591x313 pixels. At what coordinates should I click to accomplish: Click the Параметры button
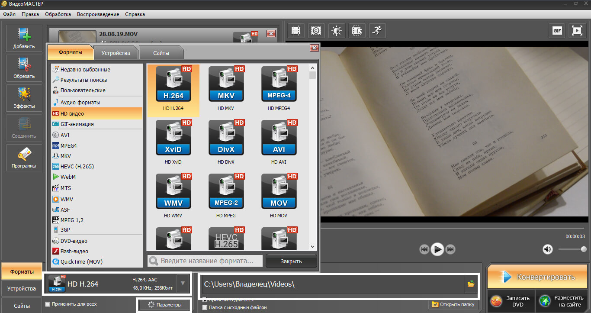[165, 305]
